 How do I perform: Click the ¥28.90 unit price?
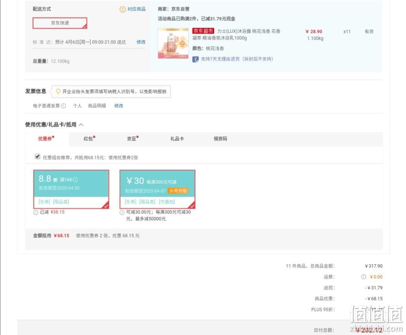(x=314, y=32)
